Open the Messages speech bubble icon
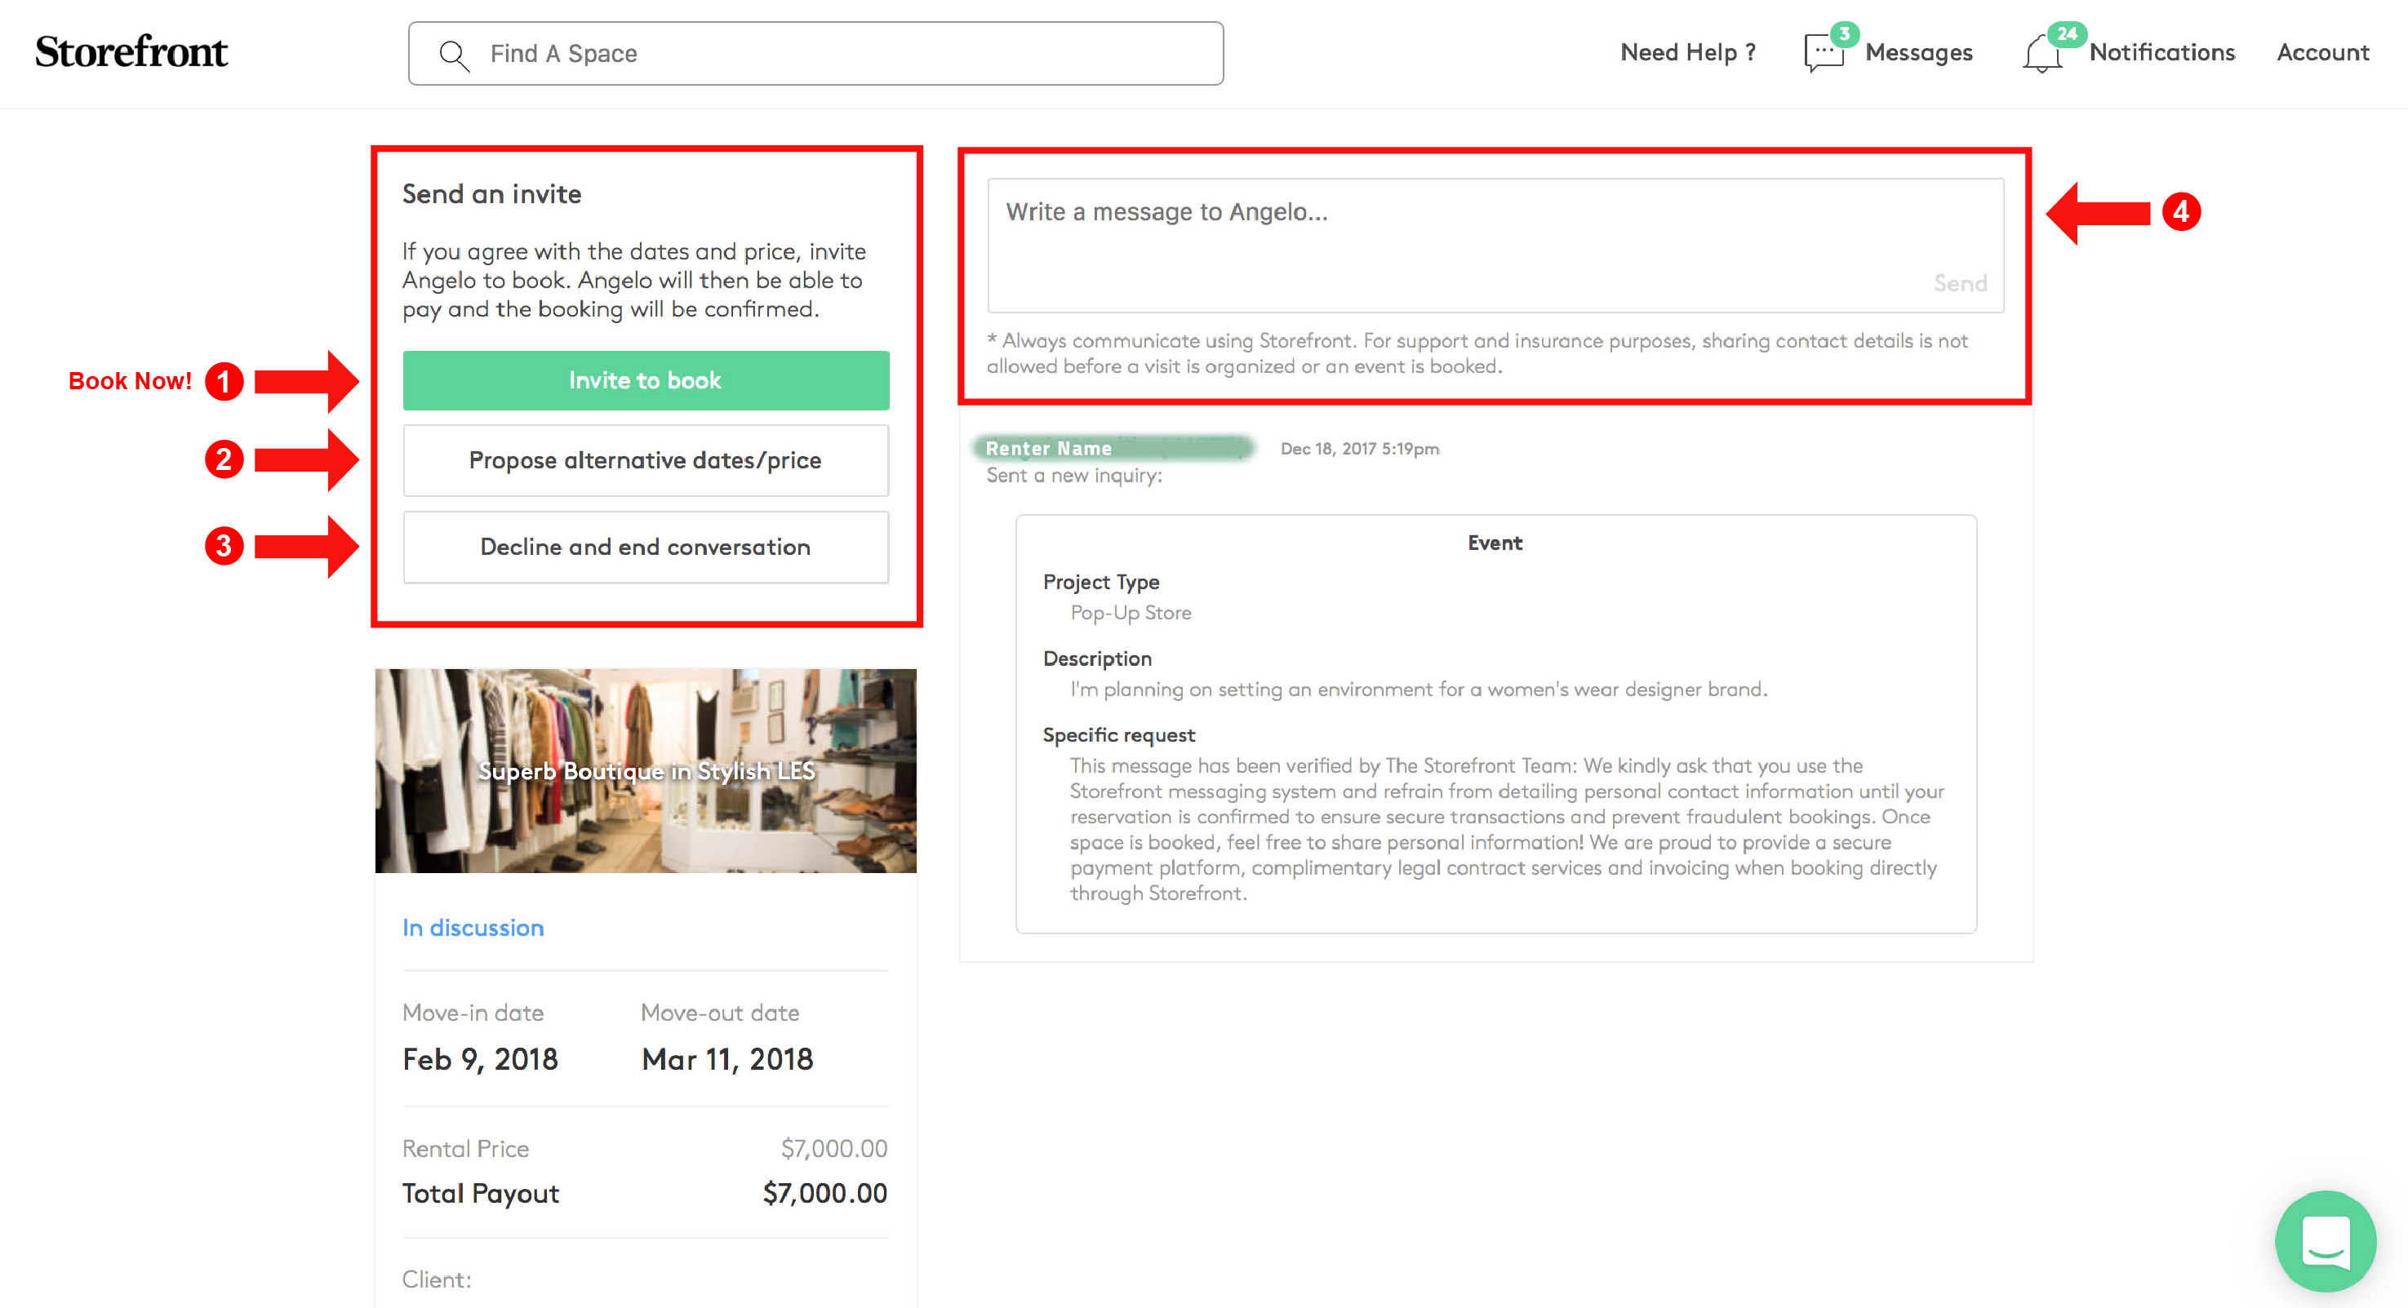 [x=1823, y=54]
